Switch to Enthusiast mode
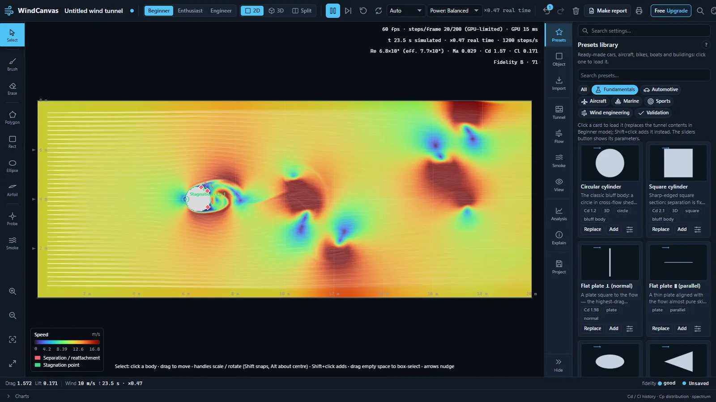The width and height of the screenshot is (716, 402). coord(190,11)
